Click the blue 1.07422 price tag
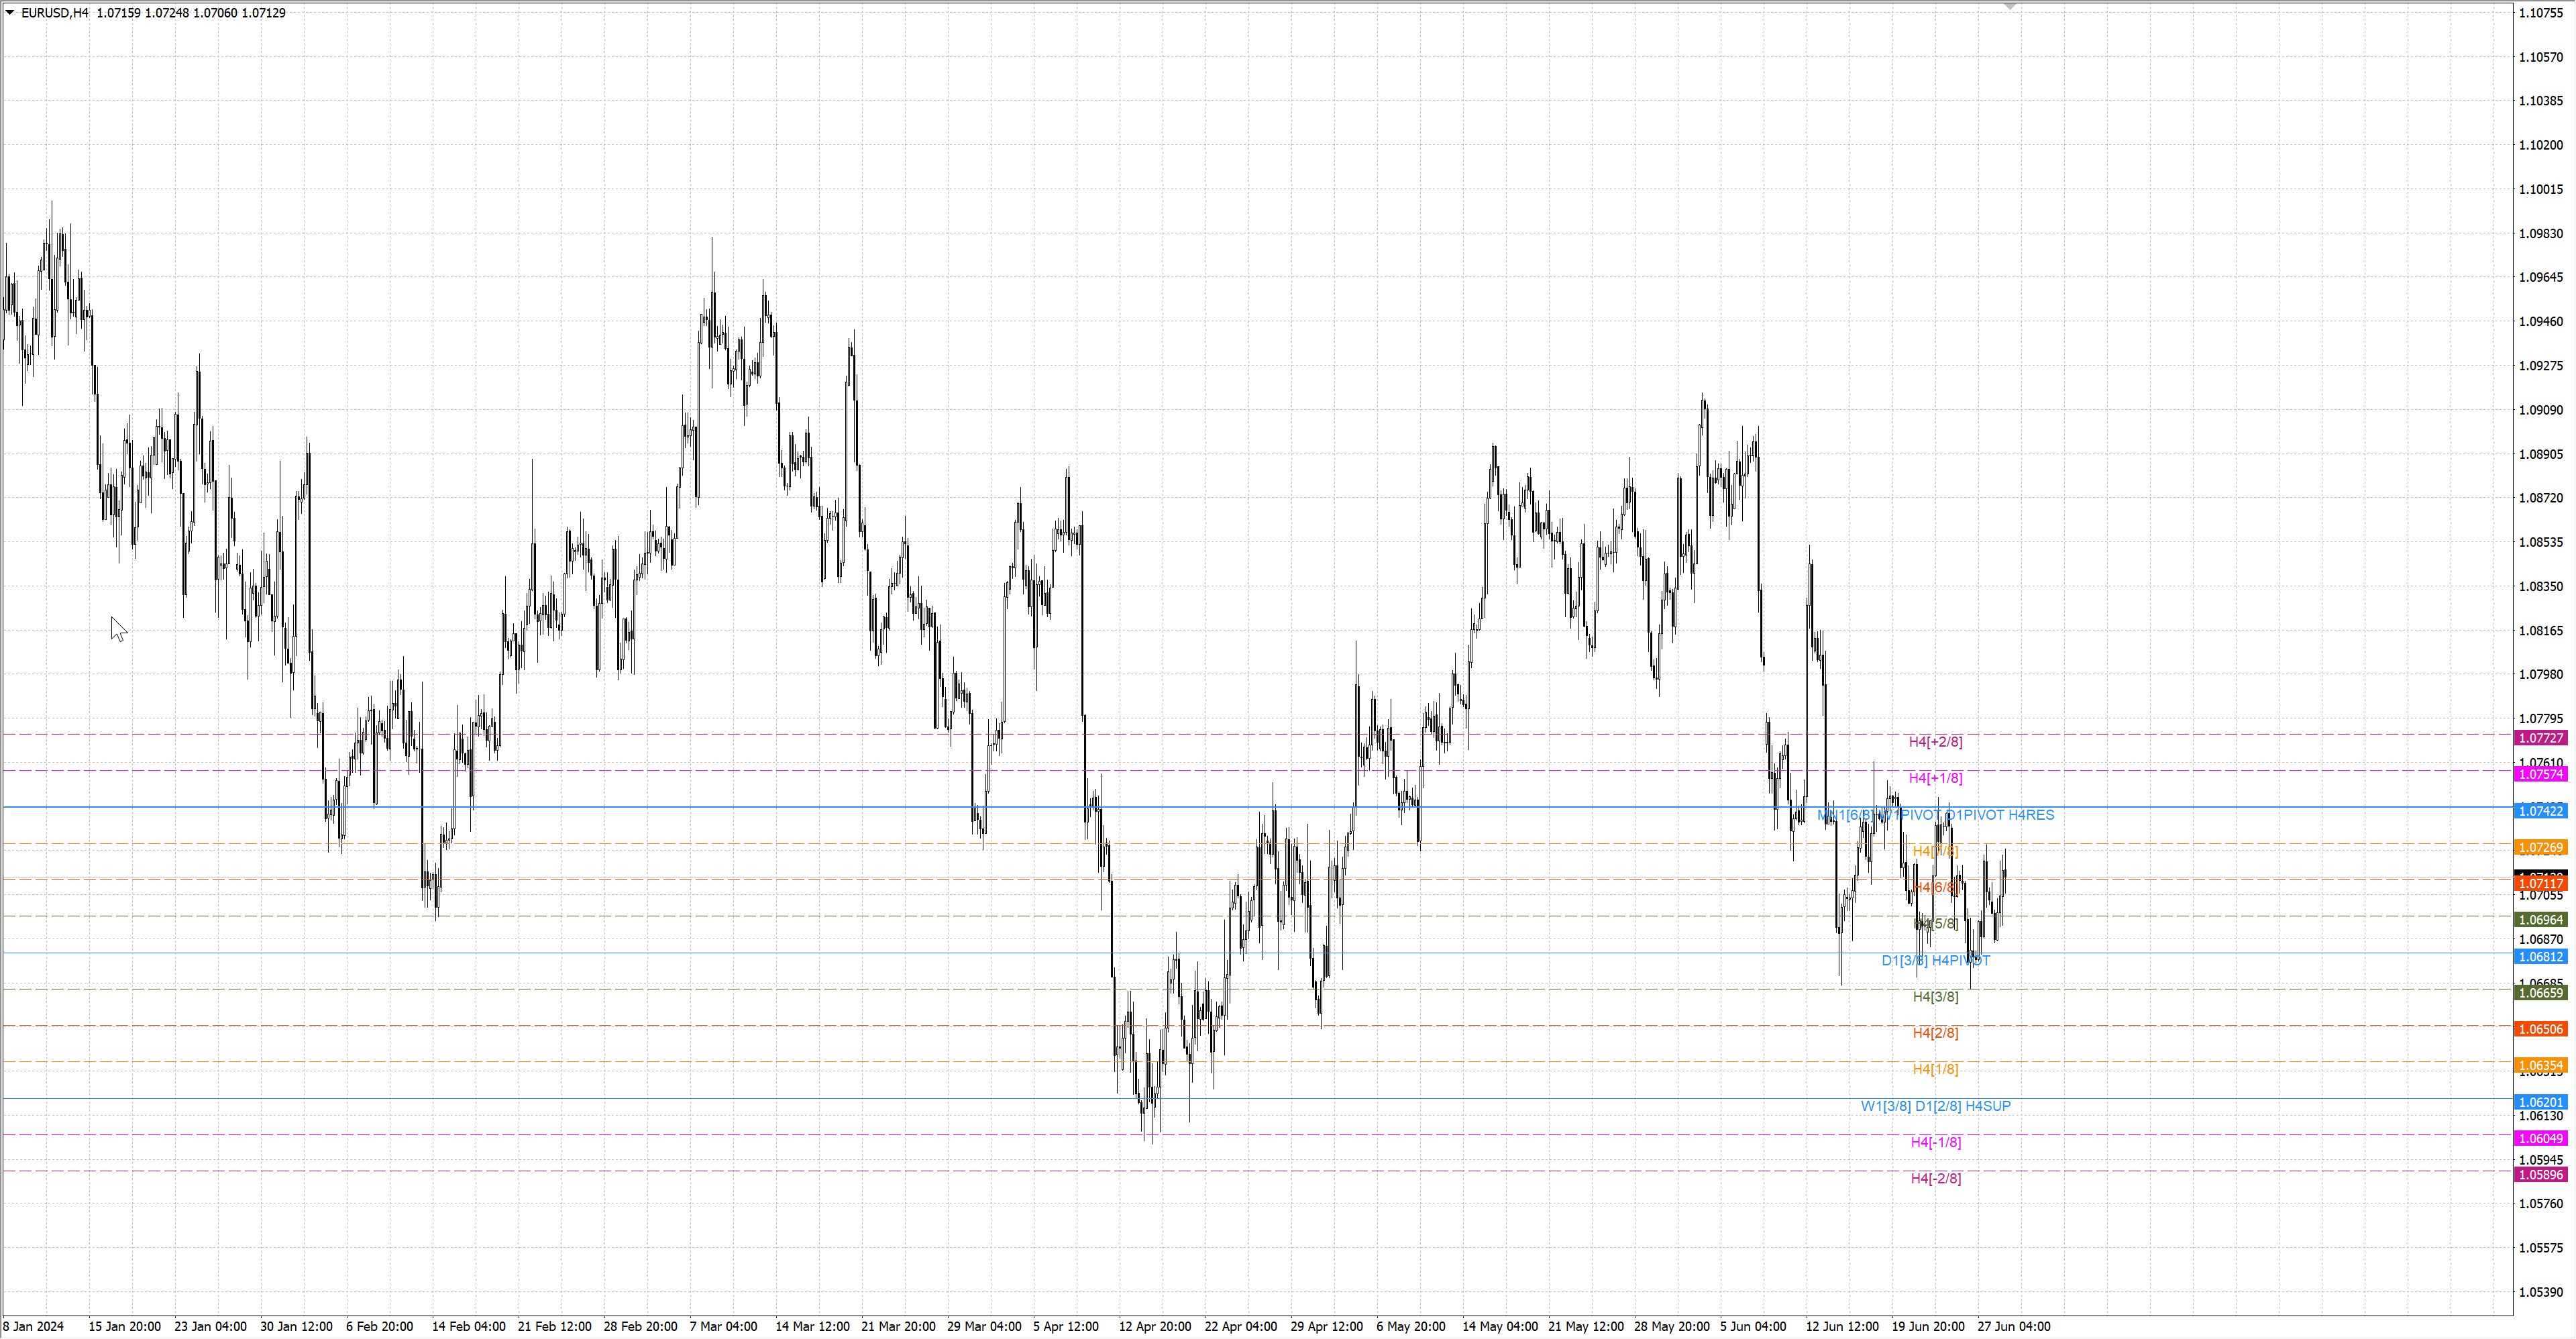 [2540, 811]
